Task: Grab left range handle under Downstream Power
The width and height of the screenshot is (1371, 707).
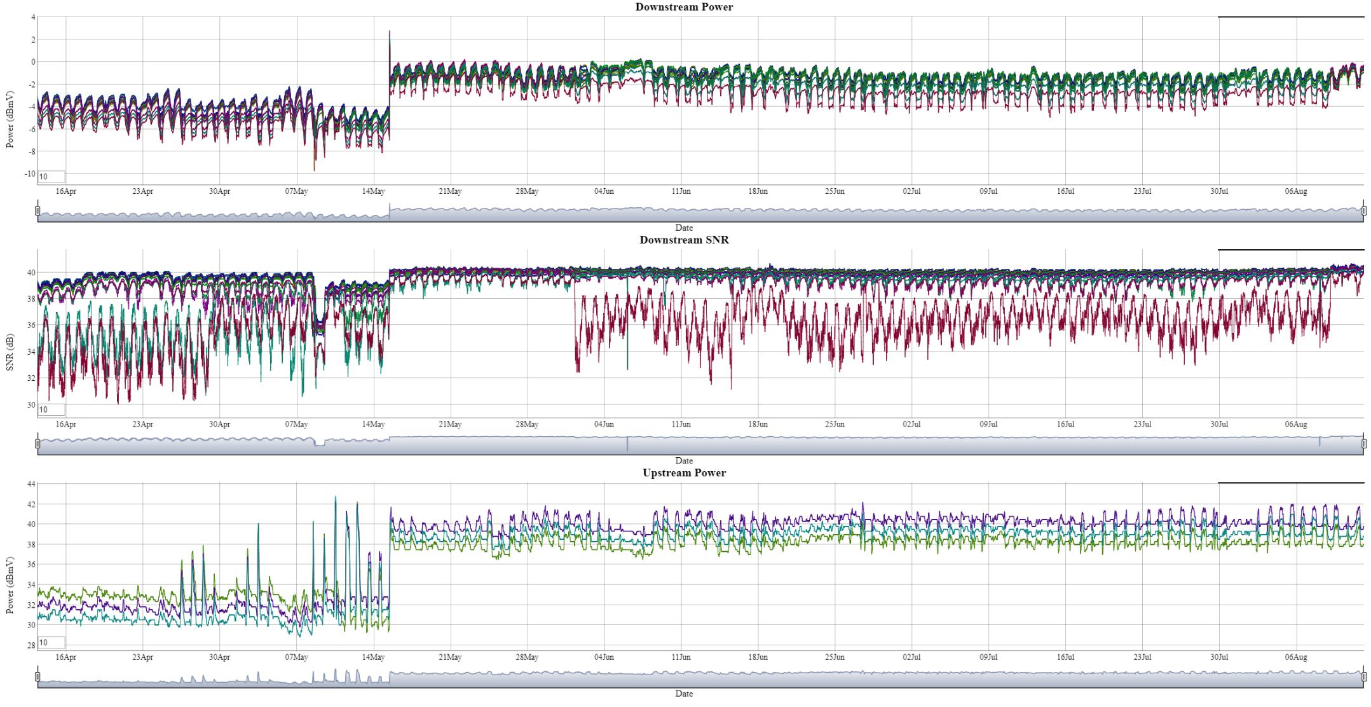Action: tap(38, 210)
